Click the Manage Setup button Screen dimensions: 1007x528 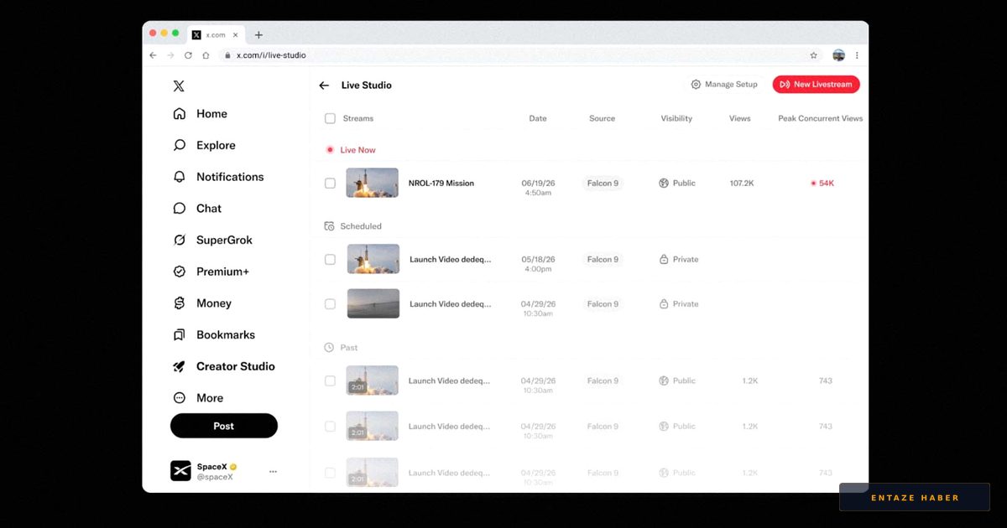point(724,85)
